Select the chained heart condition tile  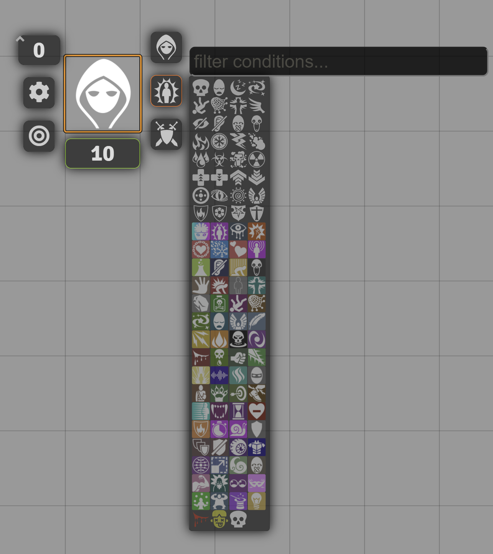[201, 249]
